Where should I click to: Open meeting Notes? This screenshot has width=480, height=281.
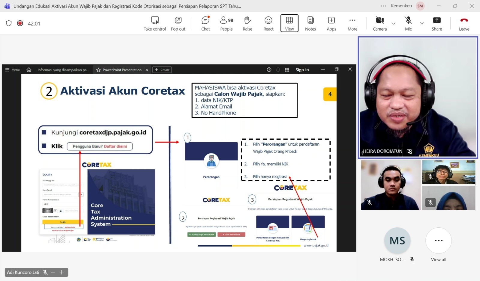click(x=310, y=23)
